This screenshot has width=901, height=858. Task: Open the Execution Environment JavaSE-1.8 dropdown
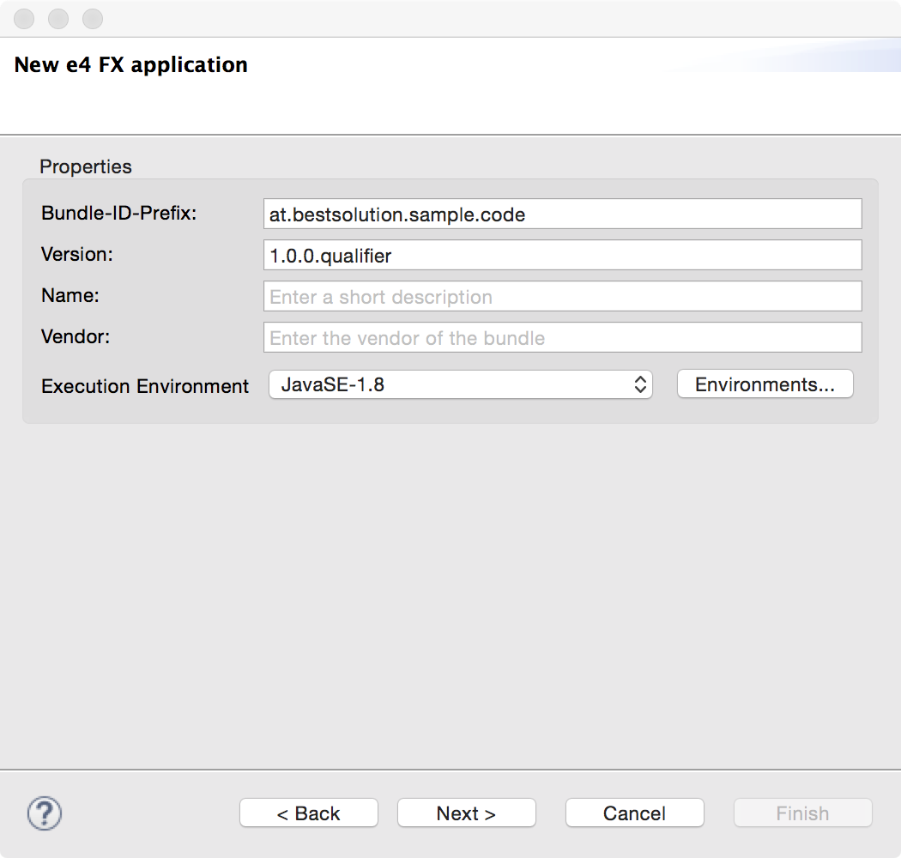pos(460,384)
